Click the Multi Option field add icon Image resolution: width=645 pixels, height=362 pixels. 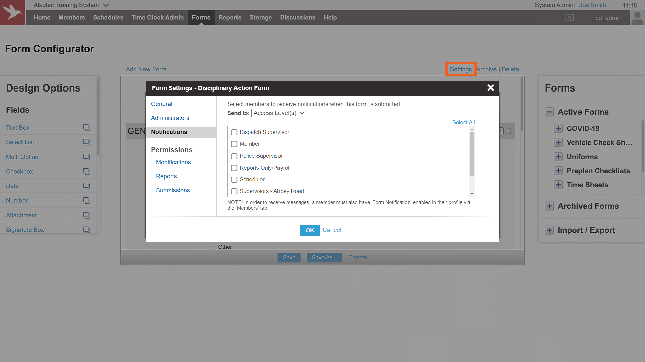coord(86,157)
